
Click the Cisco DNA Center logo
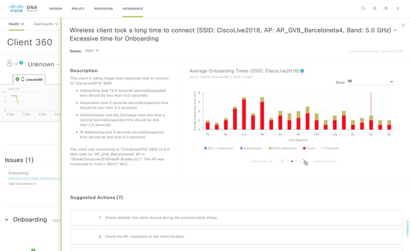tap(23, 8)
